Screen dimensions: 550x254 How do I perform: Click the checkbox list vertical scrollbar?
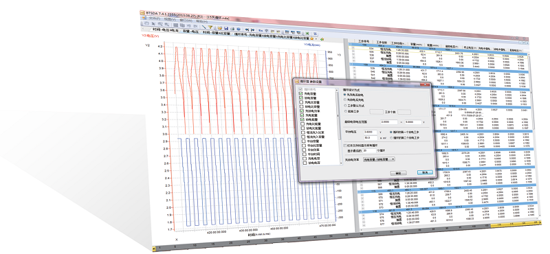tap(339, 126)
